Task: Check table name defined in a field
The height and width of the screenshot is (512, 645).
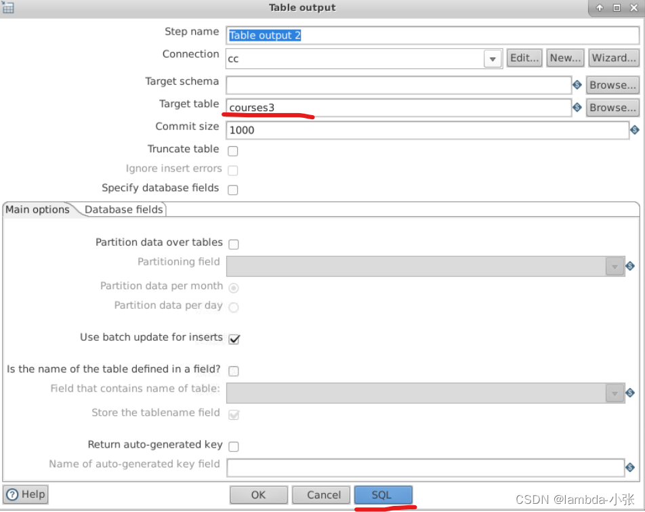Action: [x=234, y=371]
